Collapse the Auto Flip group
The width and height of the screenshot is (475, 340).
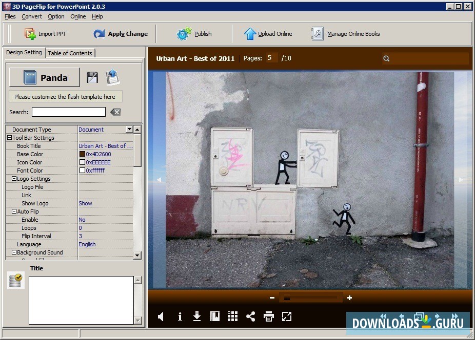click(14, 211)
